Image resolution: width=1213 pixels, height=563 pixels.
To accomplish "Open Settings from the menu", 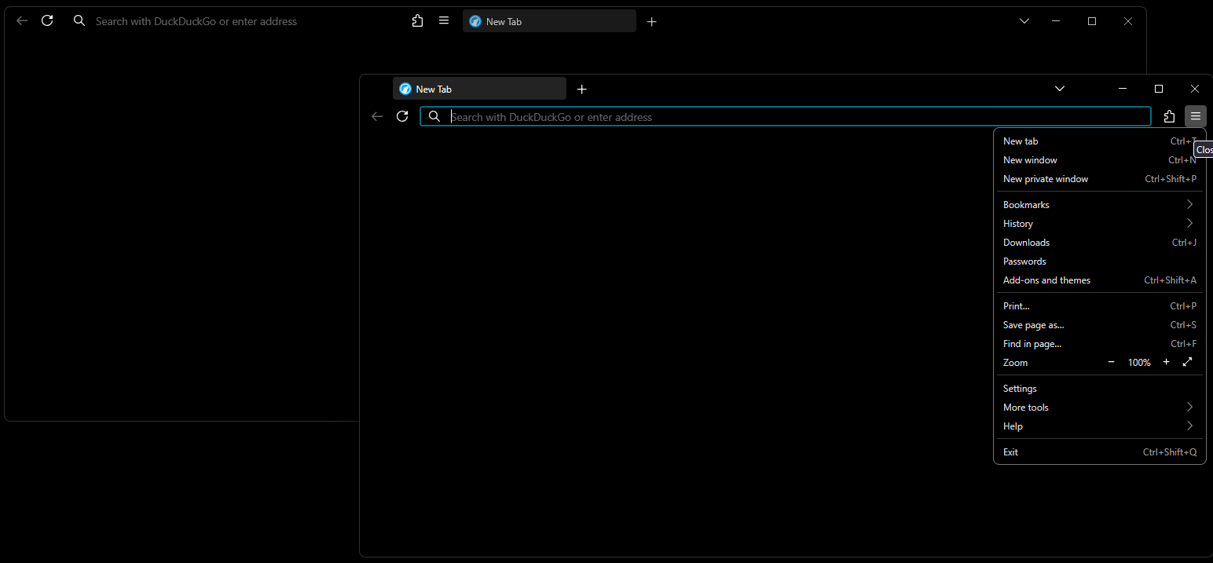I will pyautogui.click(x=1019, y=388).
